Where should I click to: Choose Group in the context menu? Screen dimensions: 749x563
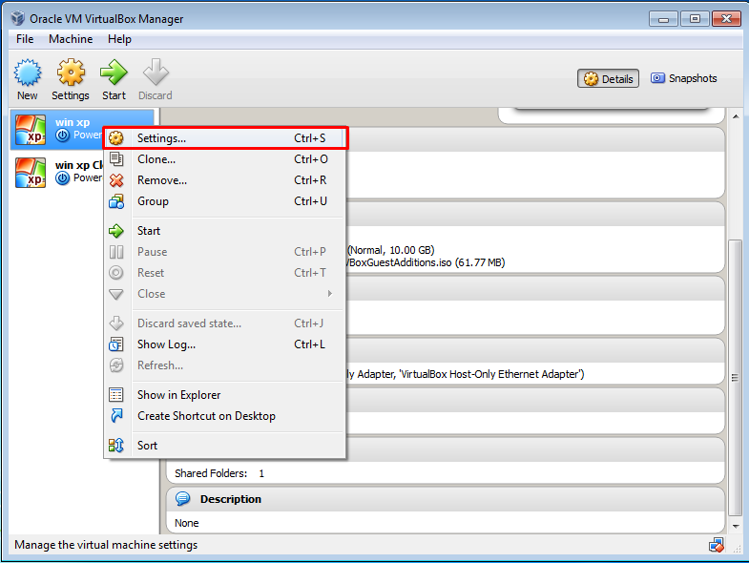[224, 201]
